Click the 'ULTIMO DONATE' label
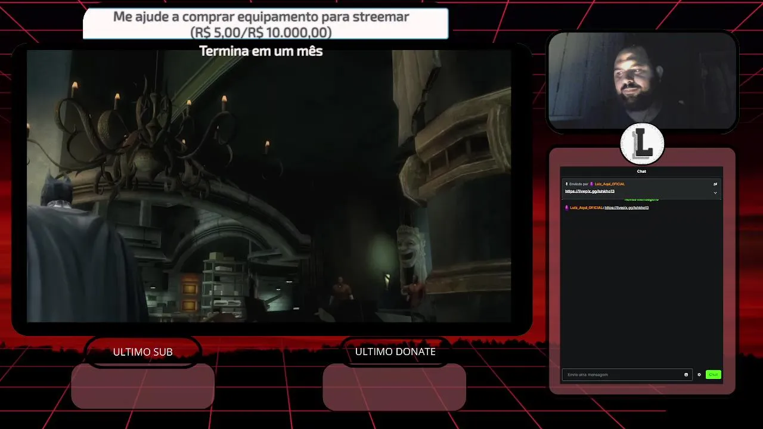The image size is (763, 429). (395, 352)
